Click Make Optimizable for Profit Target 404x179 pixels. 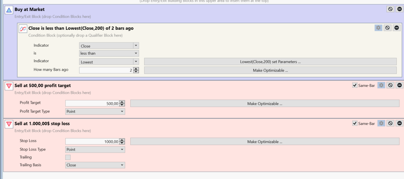pos(265,103)
